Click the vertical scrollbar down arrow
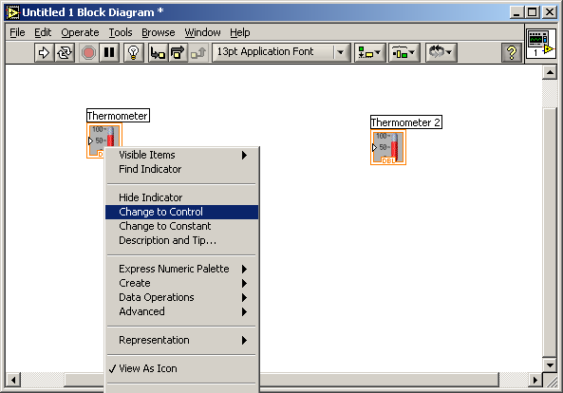The width and height of the screenshot is (563, 393). (x=550, y=365)
